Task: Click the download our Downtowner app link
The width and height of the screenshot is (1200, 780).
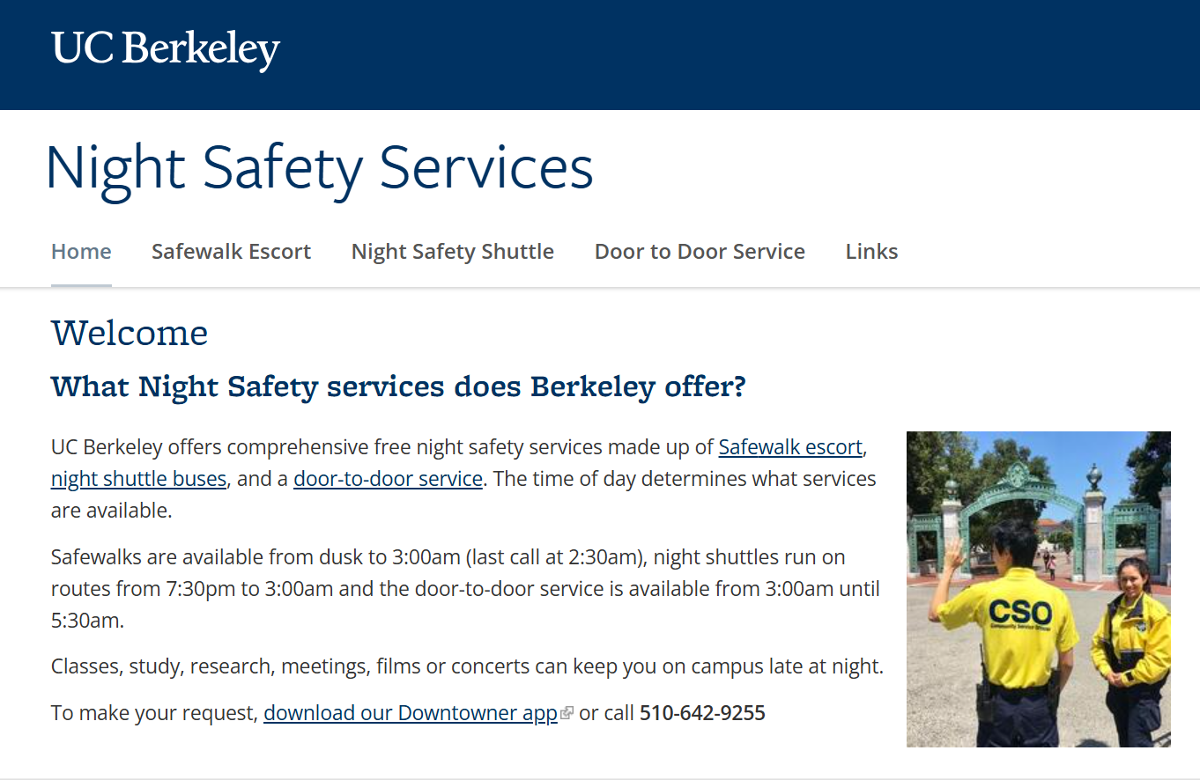Action: [x=411, y=713]
